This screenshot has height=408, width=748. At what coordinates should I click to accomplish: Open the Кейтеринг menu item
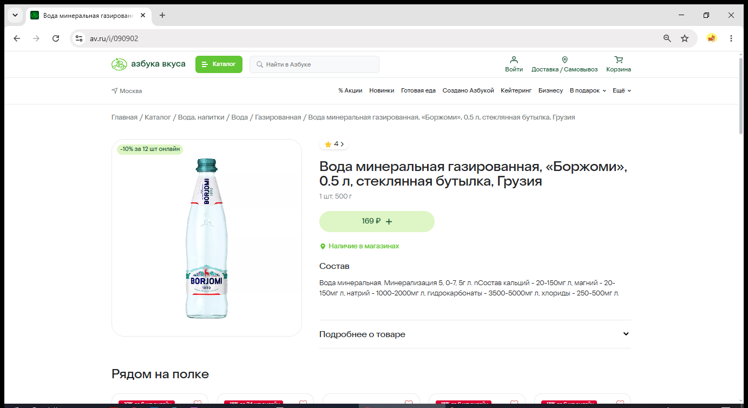point(516,91)
